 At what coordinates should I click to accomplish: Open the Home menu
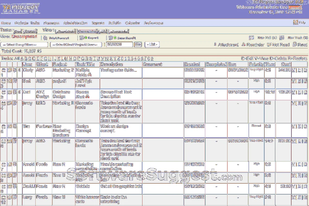6,23
